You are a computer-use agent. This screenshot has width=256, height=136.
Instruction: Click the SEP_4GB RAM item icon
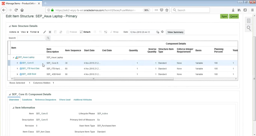click(x=21, y=74)
